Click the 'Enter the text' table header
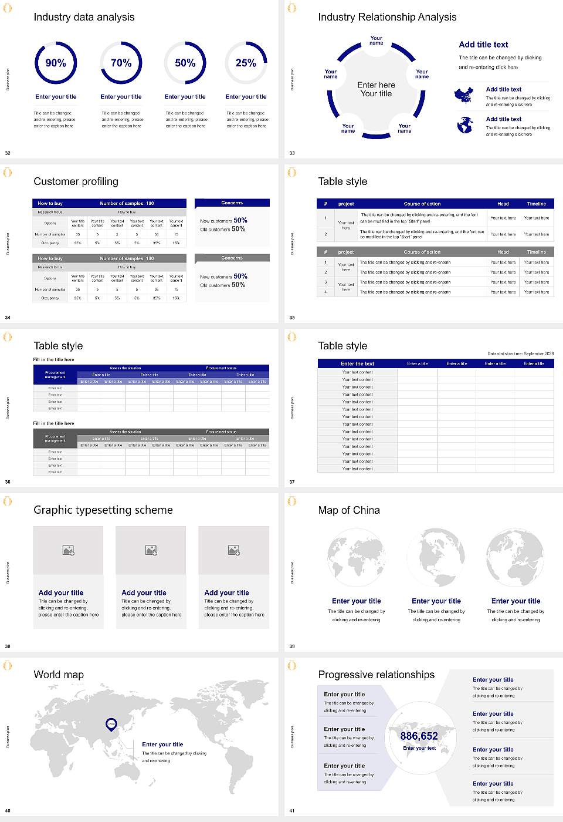 click(357, 363)
